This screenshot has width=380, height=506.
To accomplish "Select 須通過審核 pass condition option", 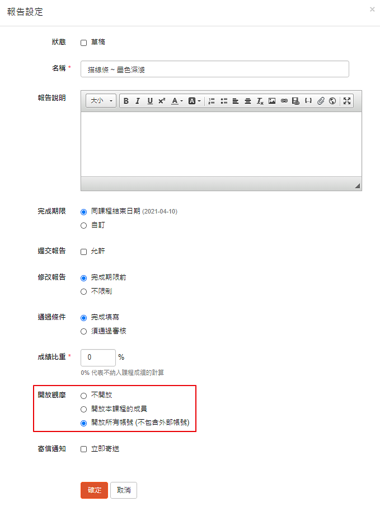I will [84, 331].
